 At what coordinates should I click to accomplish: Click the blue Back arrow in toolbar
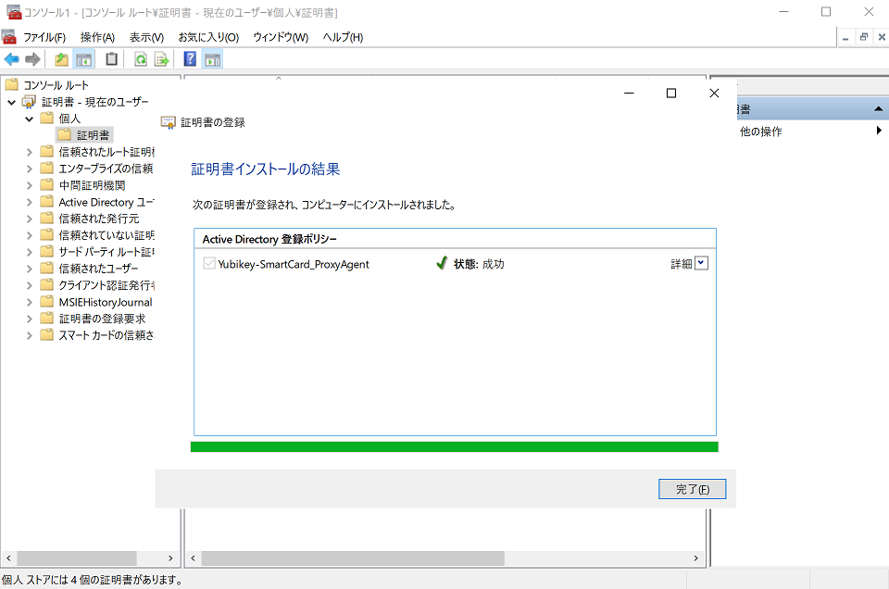click(12, 59)
